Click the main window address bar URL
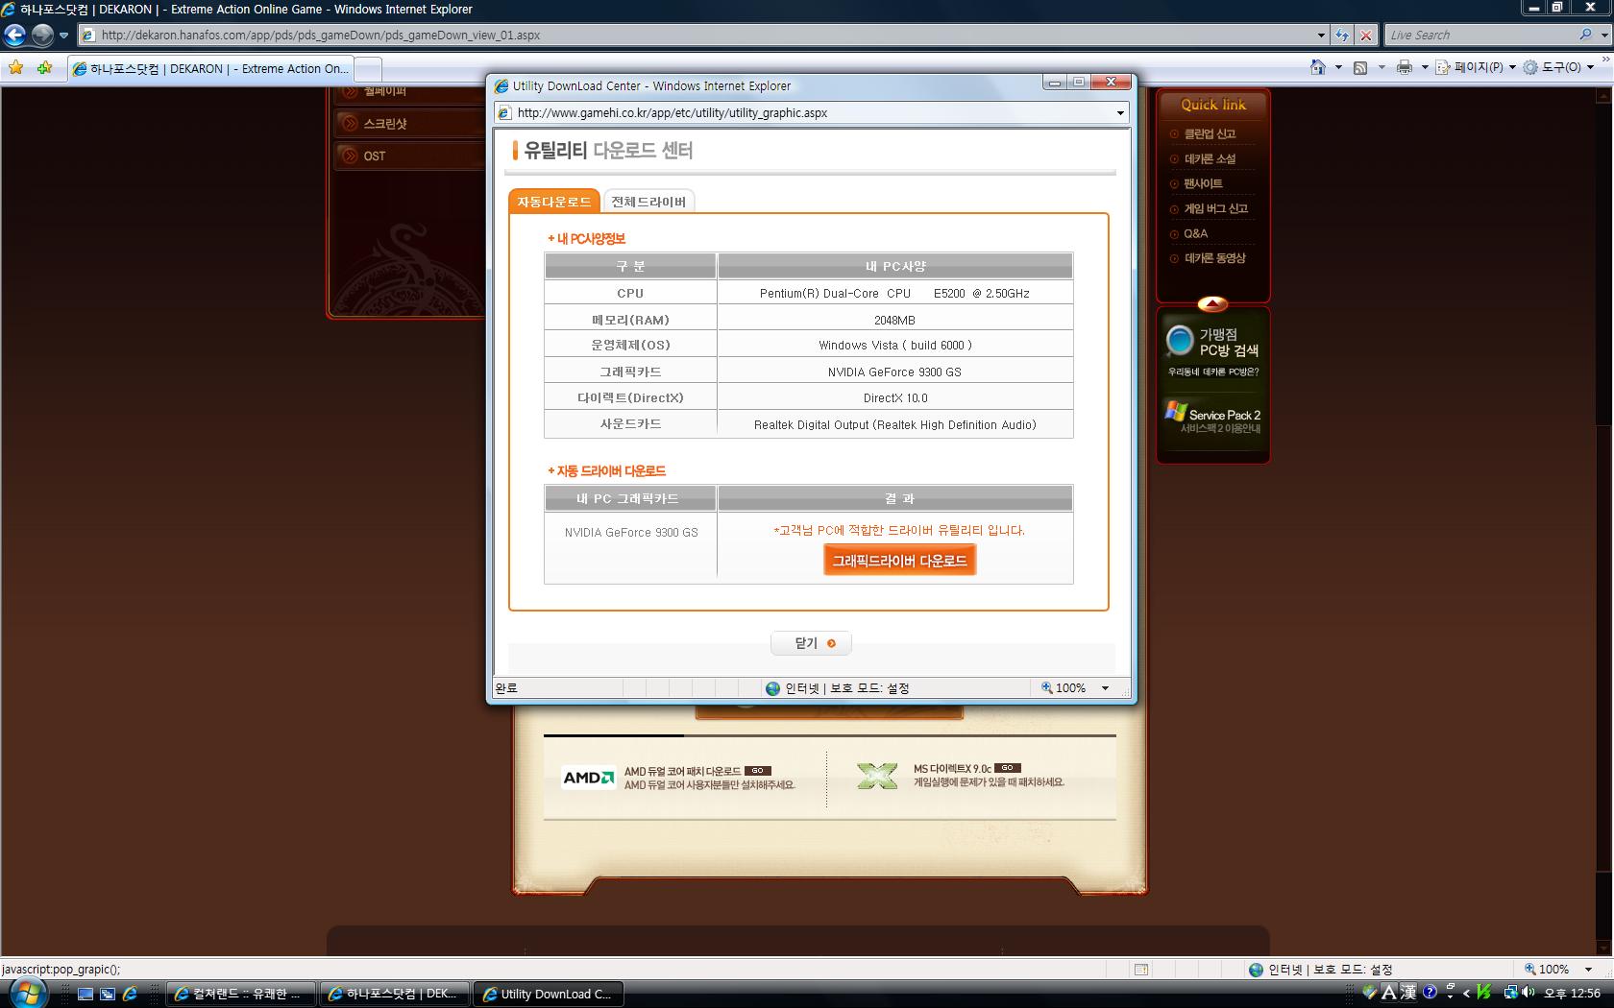Image resolution: width=1614 pixels, height=1008 pixels. coord(321,36)
